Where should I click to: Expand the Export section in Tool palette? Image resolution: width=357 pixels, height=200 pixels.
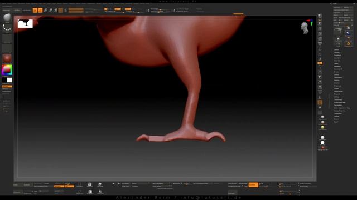[336, 122]
